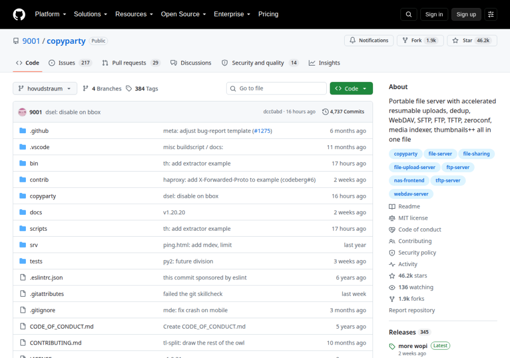Image resolution: width=510 pixels, height=358 pixels.
Task: Switch to the Code tab
Action: pos(28,63)
